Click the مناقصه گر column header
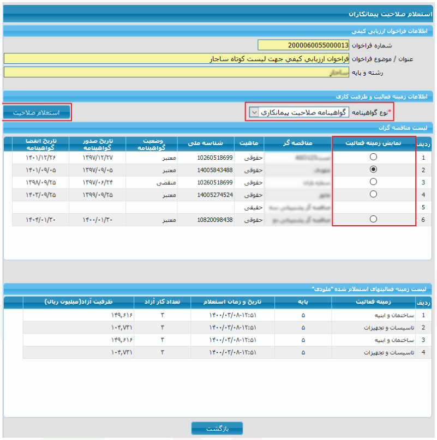Image resolution: width=437 pixels, height=440 pixels. point(298,143)
